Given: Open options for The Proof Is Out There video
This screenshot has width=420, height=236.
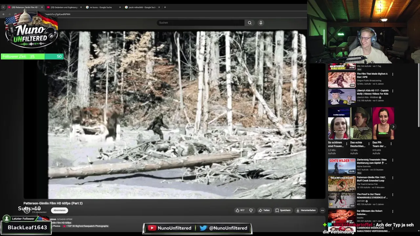Looking at the screenshot, I should point(393,195).
